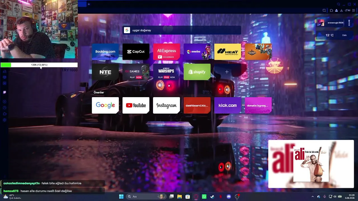
Task: Open a new tab with the plus button
Action: [x=89, y=4]
